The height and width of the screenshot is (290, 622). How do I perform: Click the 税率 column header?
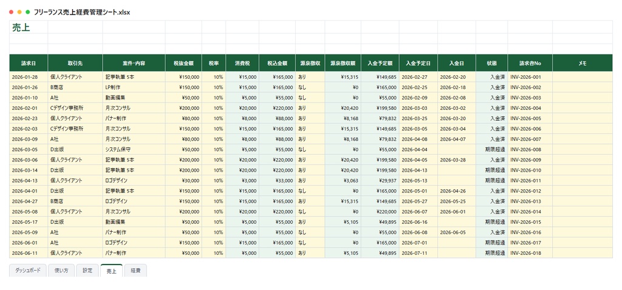tap(213, 63)
